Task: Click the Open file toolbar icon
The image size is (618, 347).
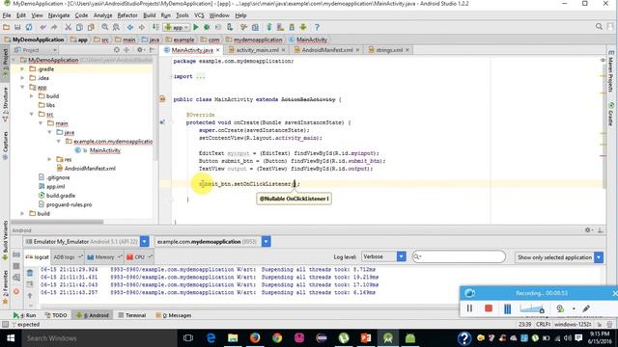Action: pos(7,27)
